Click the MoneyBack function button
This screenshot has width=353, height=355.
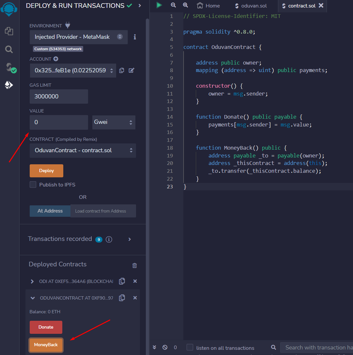click(x=46, y=345)
